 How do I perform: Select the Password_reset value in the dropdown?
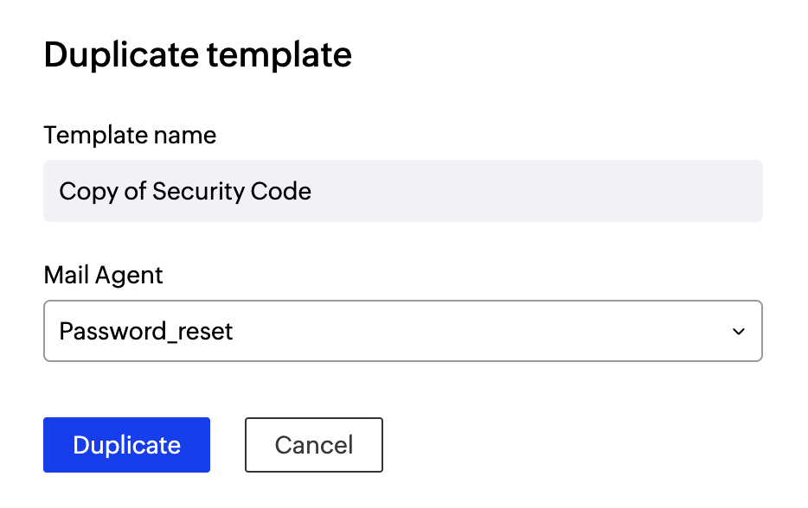[146, 331]
